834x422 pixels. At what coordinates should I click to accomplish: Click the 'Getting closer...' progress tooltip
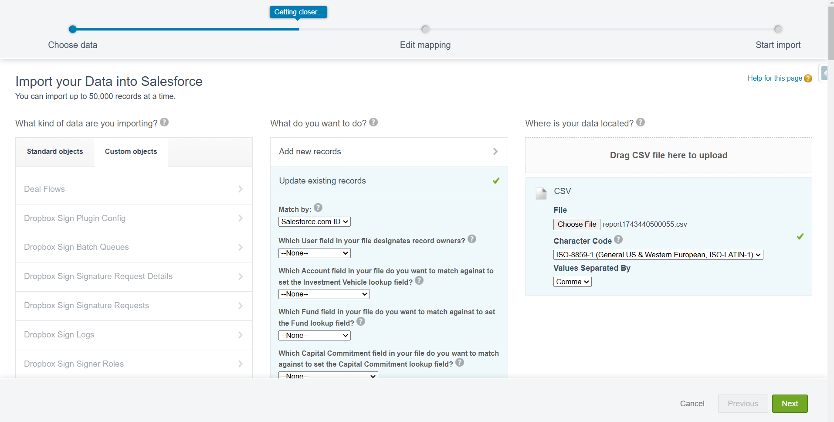pos(298,12)
